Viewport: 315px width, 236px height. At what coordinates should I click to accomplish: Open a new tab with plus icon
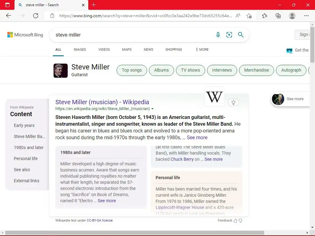click(94, 5)
